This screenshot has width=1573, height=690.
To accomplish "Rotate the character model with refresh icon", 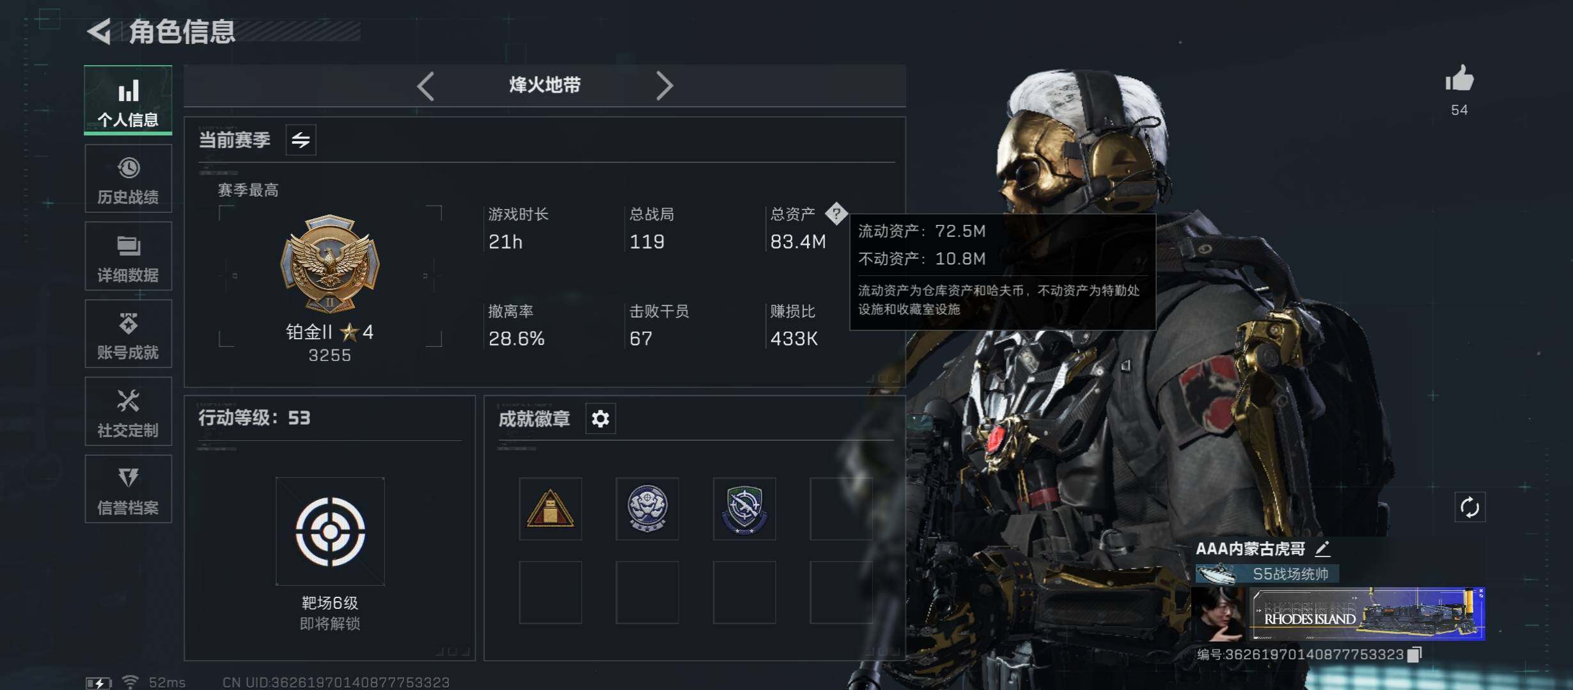I will tap(1469, 508).
